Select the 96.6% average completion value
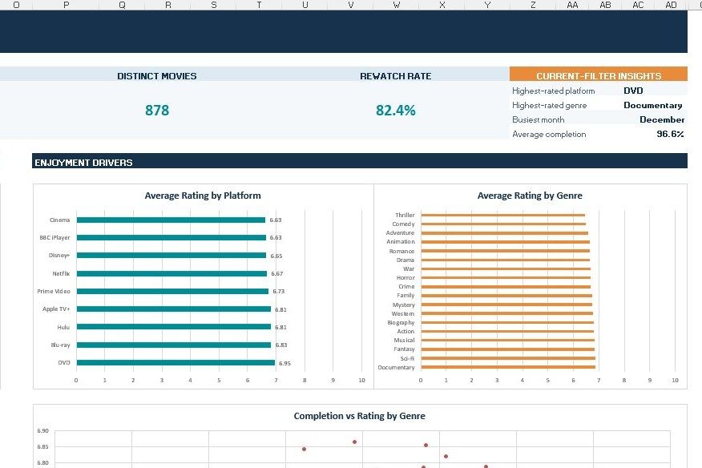This screenshot has width=702, height=468. click(670, 134)
